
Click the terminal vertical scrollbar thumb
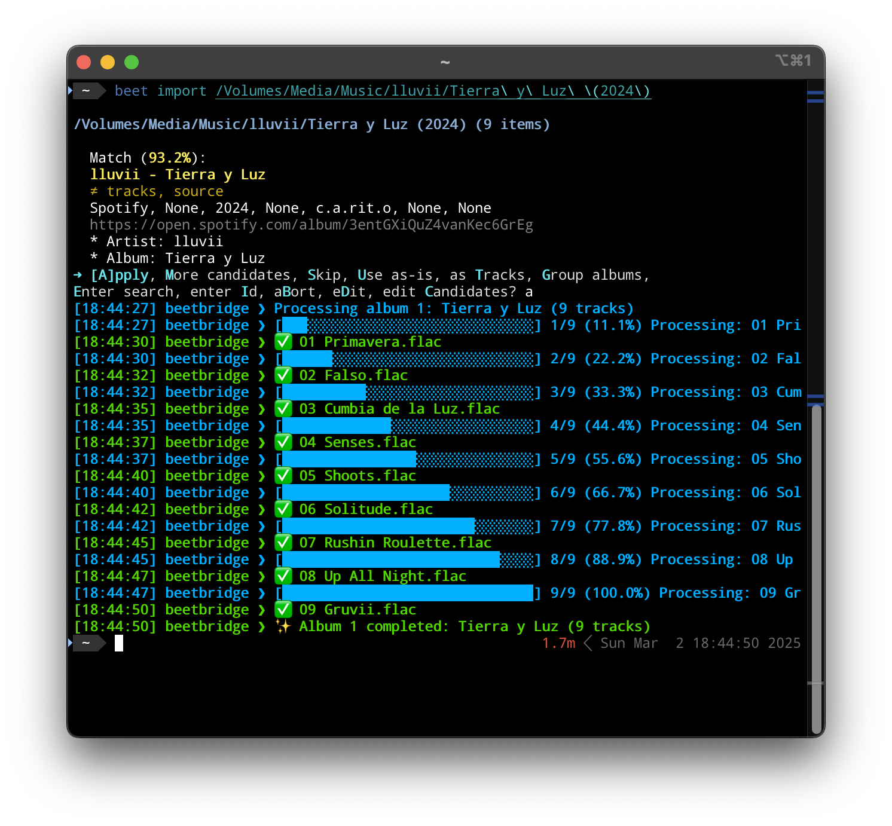point(817,570)
